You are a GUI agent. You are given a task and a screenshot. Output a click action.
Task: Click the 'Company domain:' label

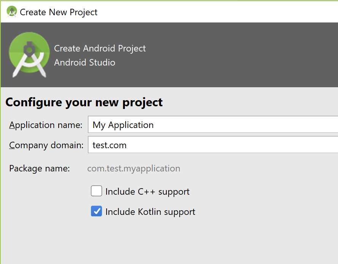[x=46, y=146]
